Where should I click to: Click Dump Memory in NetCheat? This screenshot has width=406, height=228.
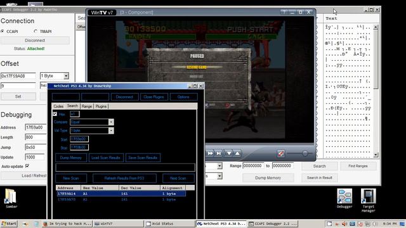(x=71, y=158)
